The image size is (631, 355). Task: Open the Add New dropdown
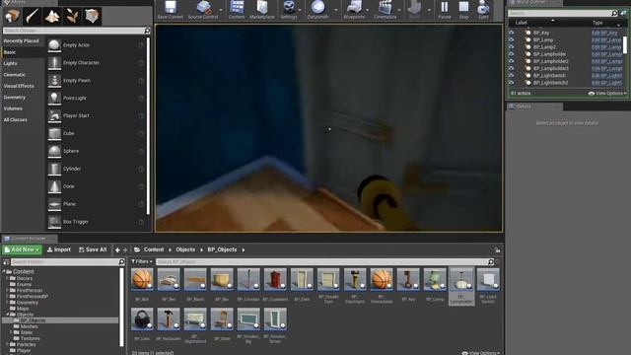coord(22,249)
